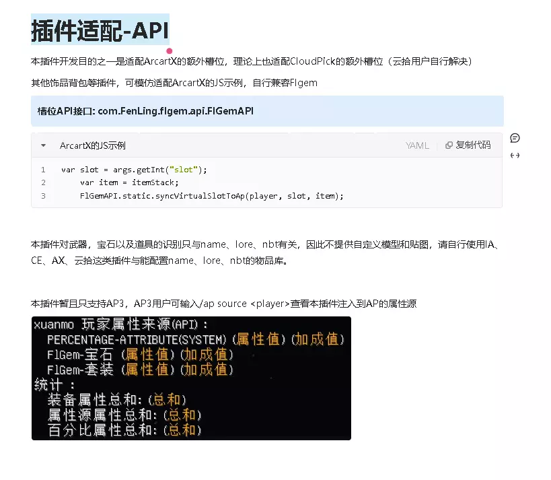The image size is (551, 480).
Task: Click the ArcartX的JS示例 block title
Action: coord(92,145)
